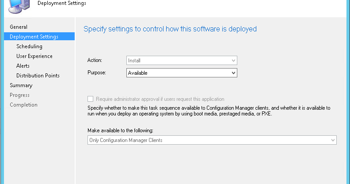Open the General wizard page
This screenshot has height=184, width=350.
click(x=19, y=27)
